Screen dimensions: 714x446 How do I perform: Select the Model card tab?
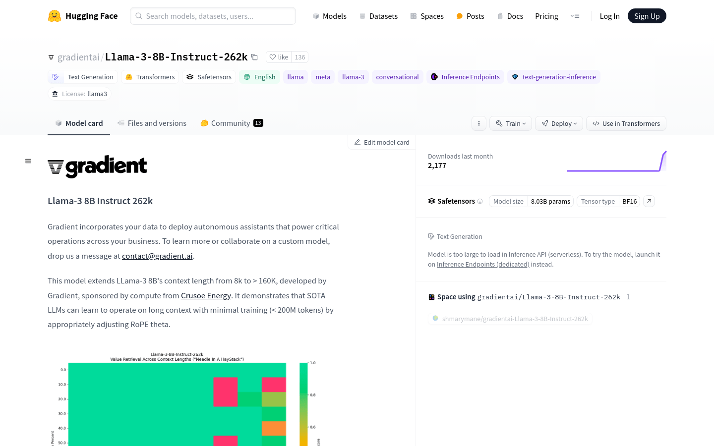(79, 123)
